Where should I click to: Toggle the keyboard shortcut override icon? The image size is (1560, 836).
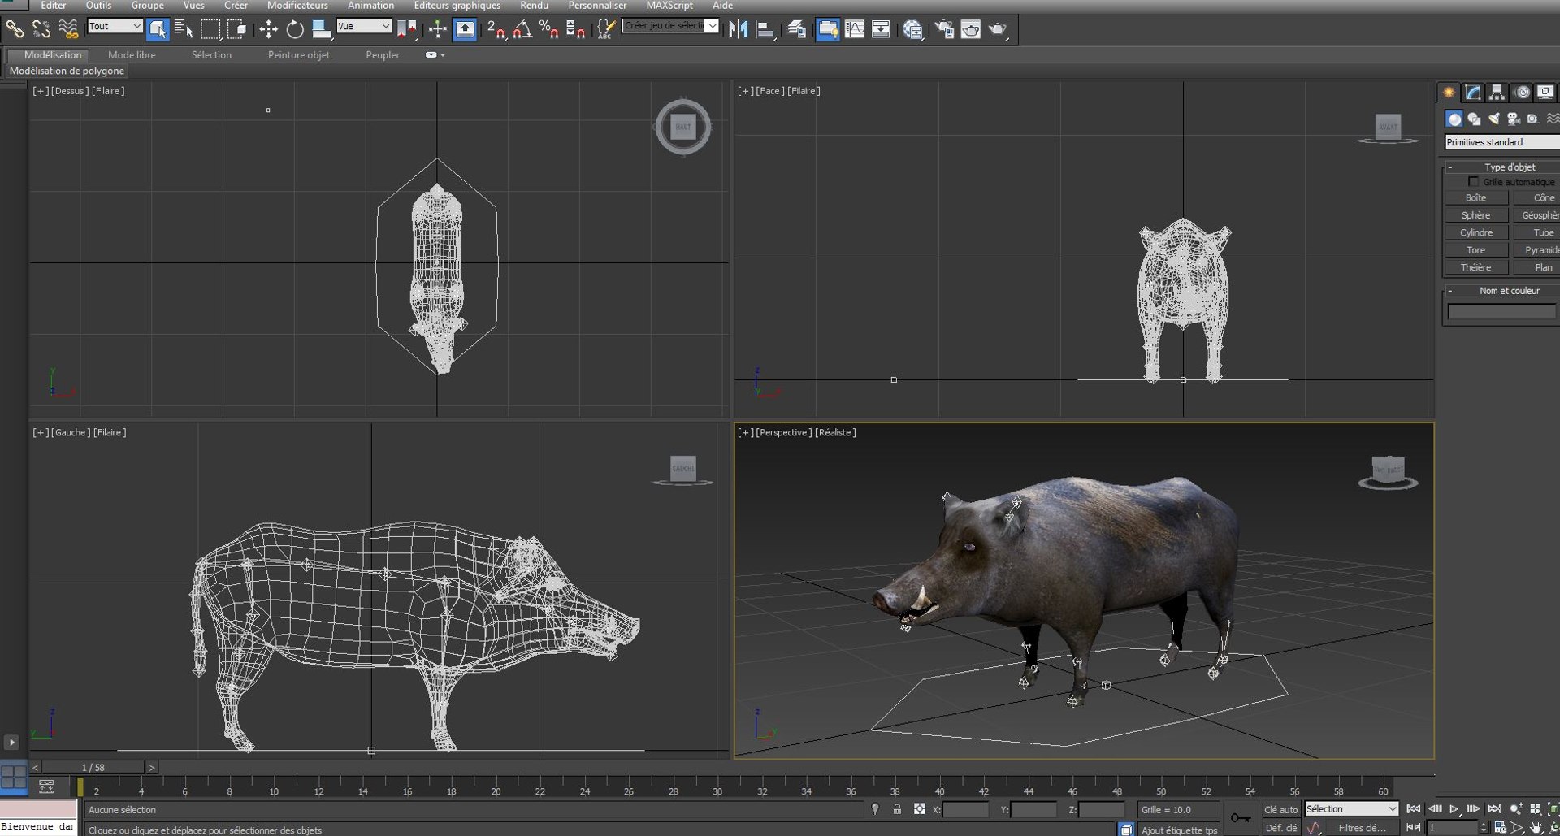click(465, 29)
